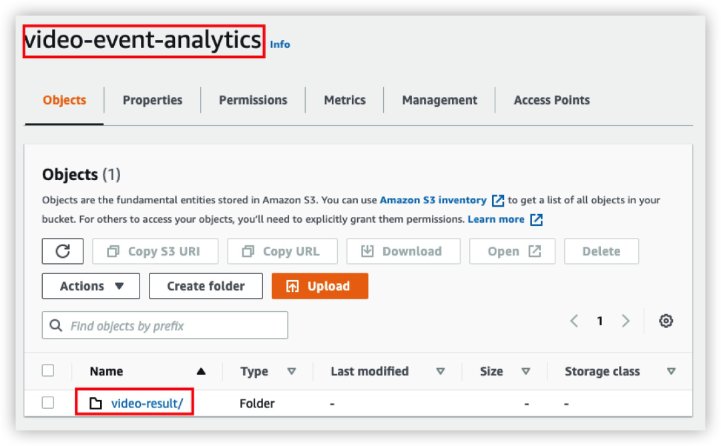Open the table preferences gear icon
721x446 pixels.
coord(666,321)
